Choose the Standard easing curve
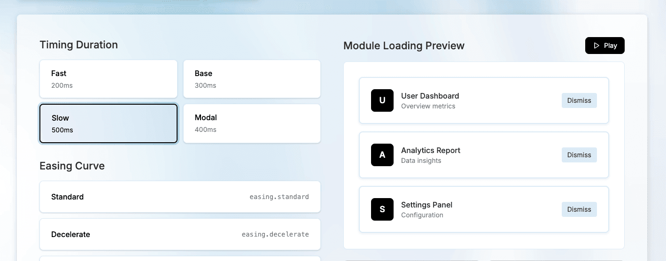Image resolution: width=666 pixels, height=261 pixels. (x=180, y=197)
